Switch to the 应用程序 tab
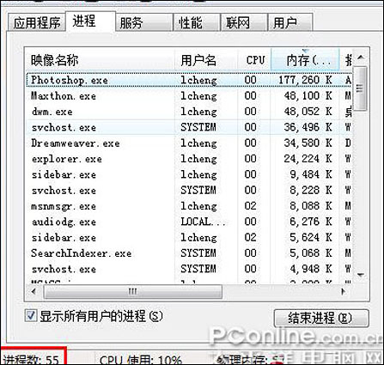 point(36,23)
